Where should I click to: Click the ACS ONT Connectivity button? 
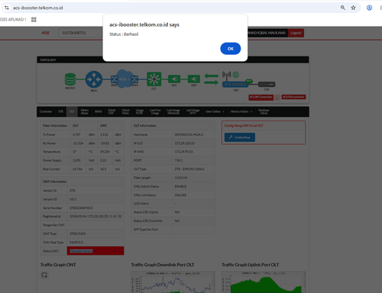[261, 97]
